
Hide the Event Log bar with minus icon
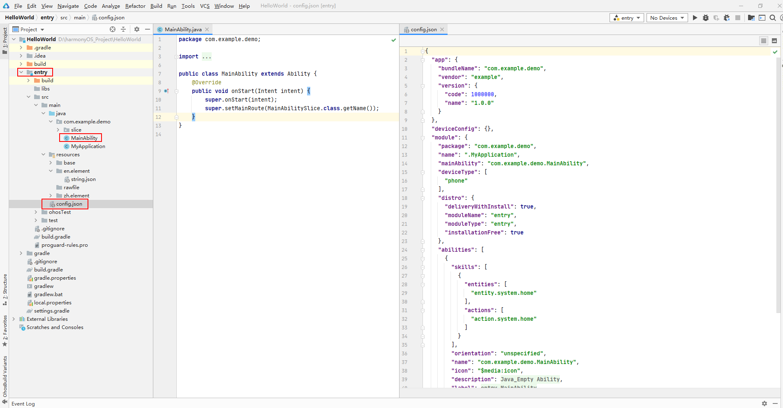click(775, 403)
